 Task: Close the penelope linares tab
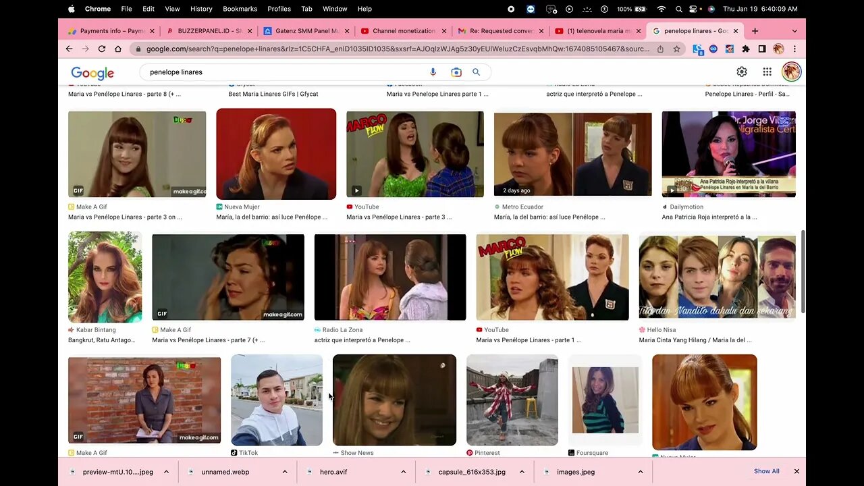pyautogui.click(x=736, y=31)
